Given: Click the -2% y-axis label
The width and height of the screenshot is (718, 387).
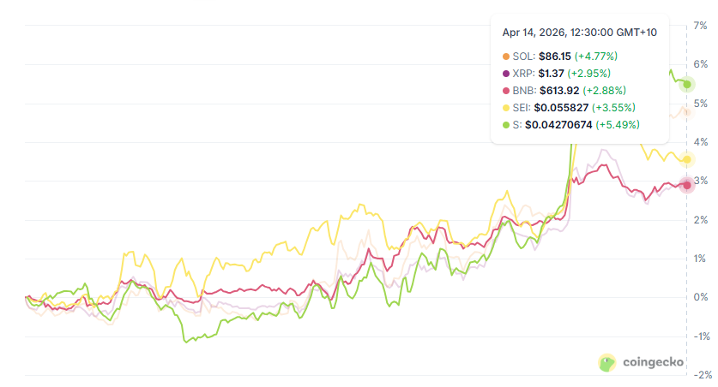Looking at the screenshot, I should [x=703, y=375].
